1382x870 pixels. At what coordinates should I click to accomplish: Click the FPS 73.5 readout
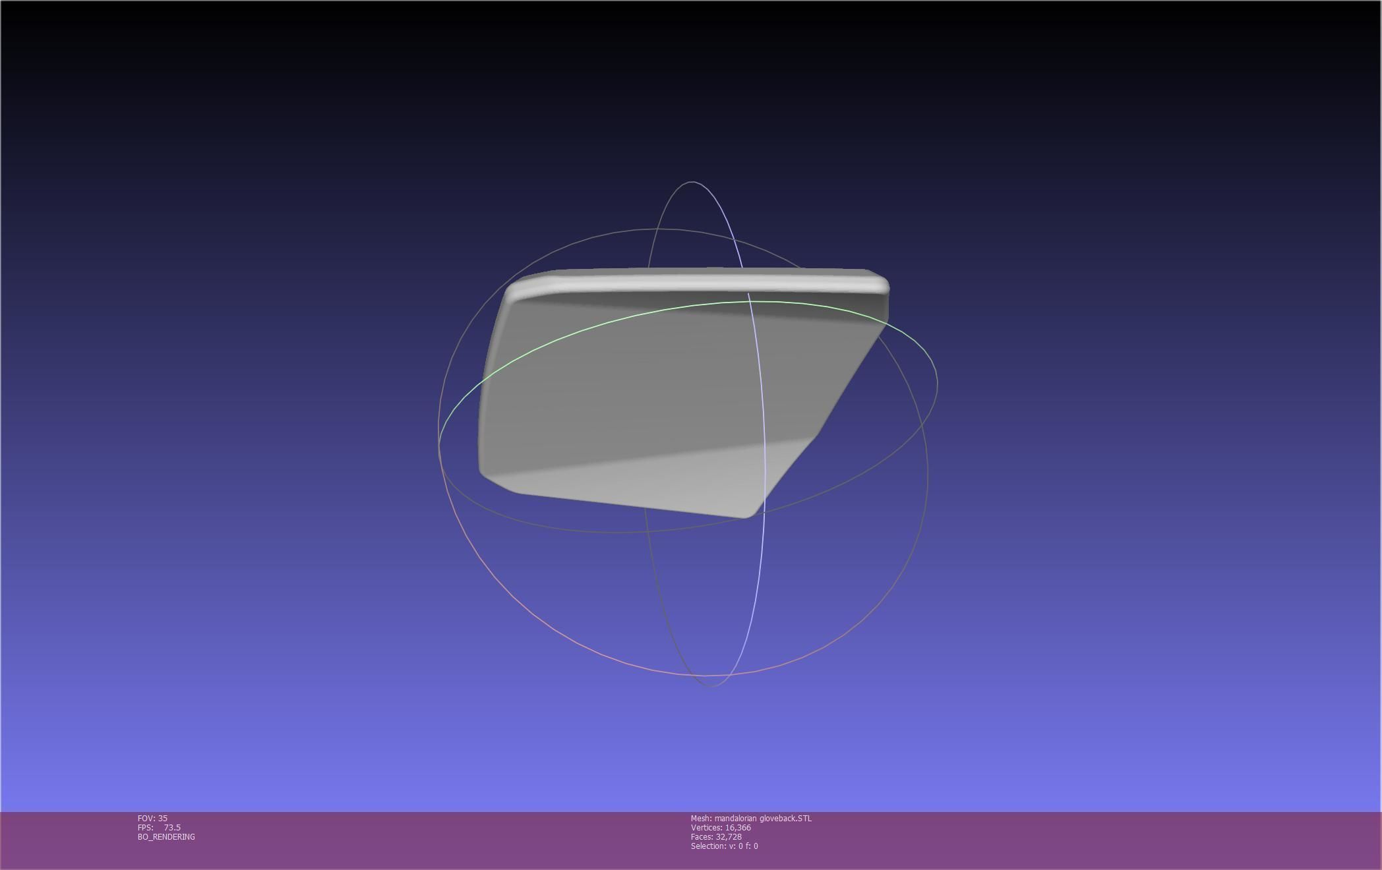[x=159, y=828]
